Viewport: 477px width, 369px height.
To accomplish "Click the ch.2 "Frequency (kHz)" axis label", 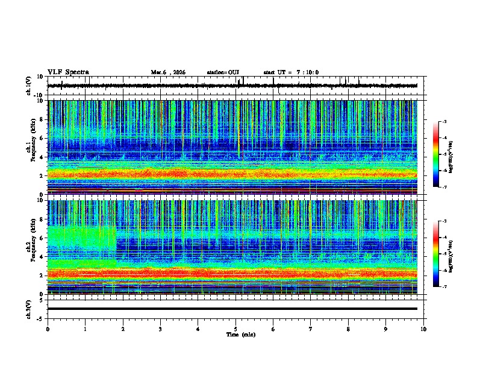I will point(33,239).
